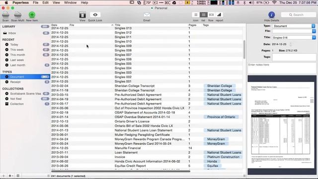This screenshot has width=318, height=179.
Task: Select the Singles 009 row
Action: 147,46
